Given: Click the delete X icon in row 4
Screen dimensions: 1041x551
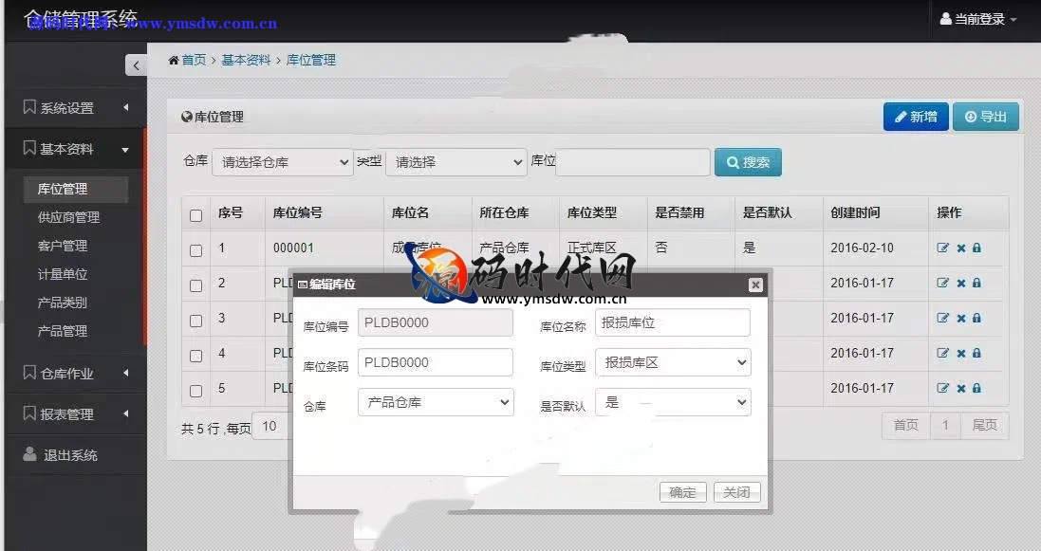Looking at the screenshot, I should point(960,354).
